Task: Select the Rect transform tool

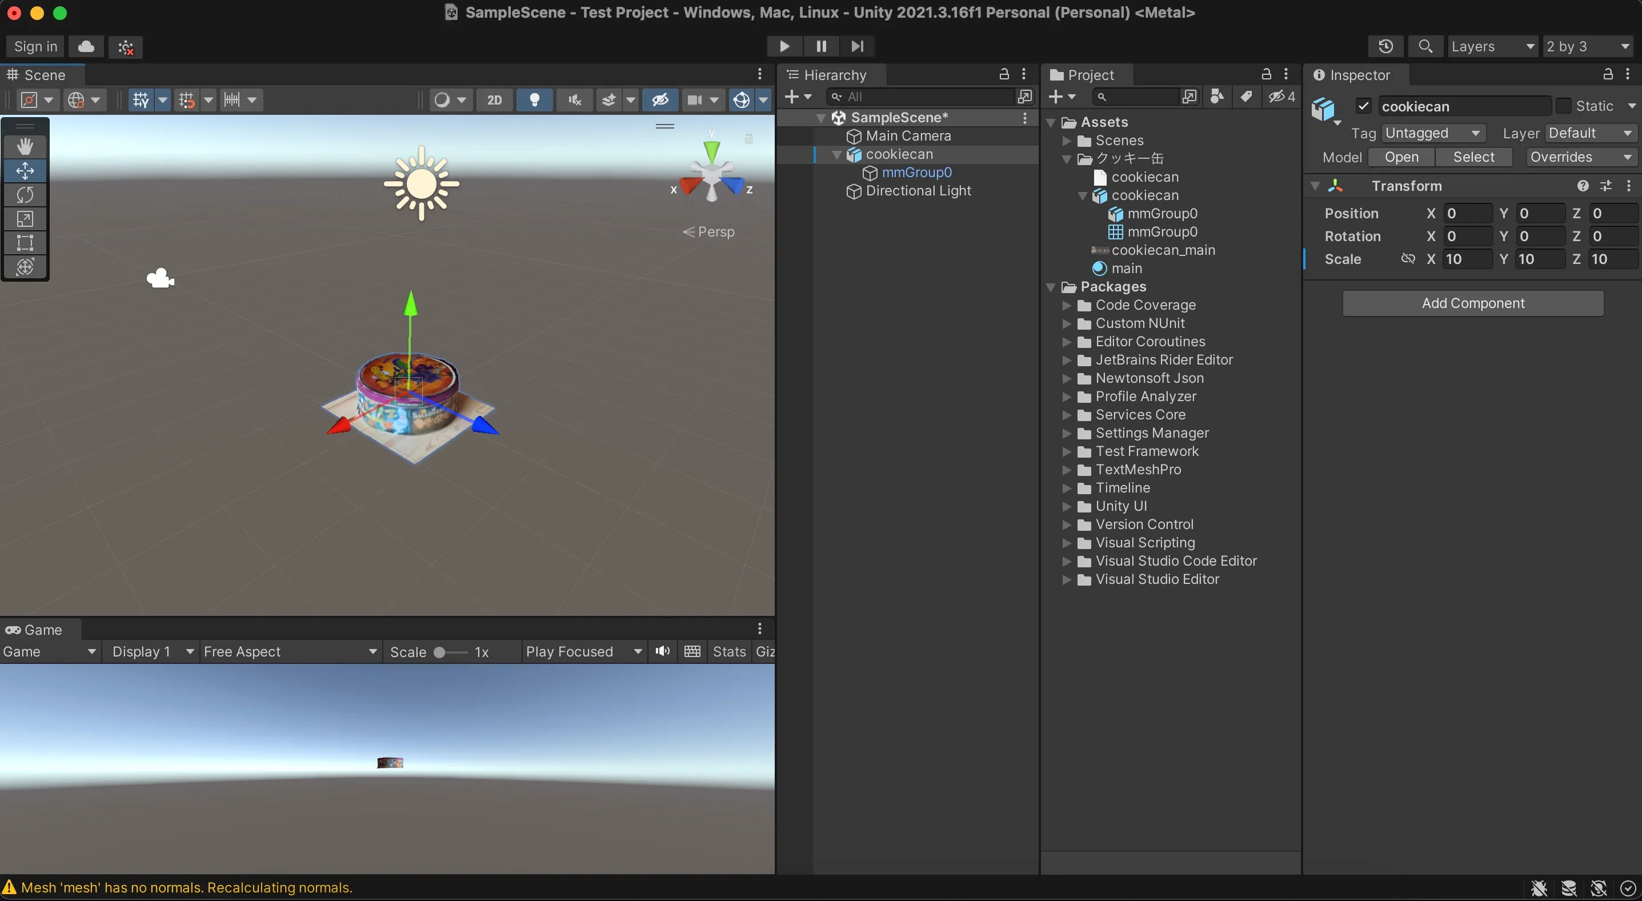Action: click(x=25, y=243)
